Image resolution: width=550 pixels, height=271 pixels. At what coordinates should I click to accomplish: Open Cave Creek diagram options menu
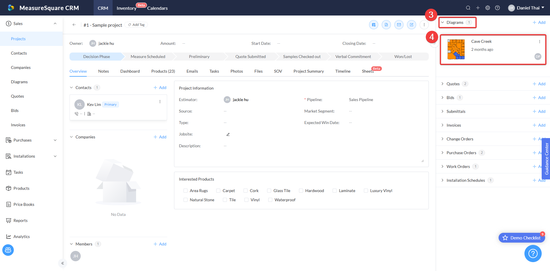(540, 42)
